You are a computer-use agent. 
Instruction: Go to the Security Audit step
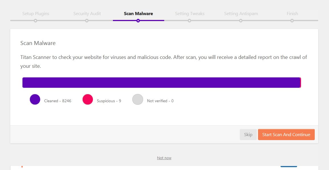pyautogui.click(x=87, y=13)
